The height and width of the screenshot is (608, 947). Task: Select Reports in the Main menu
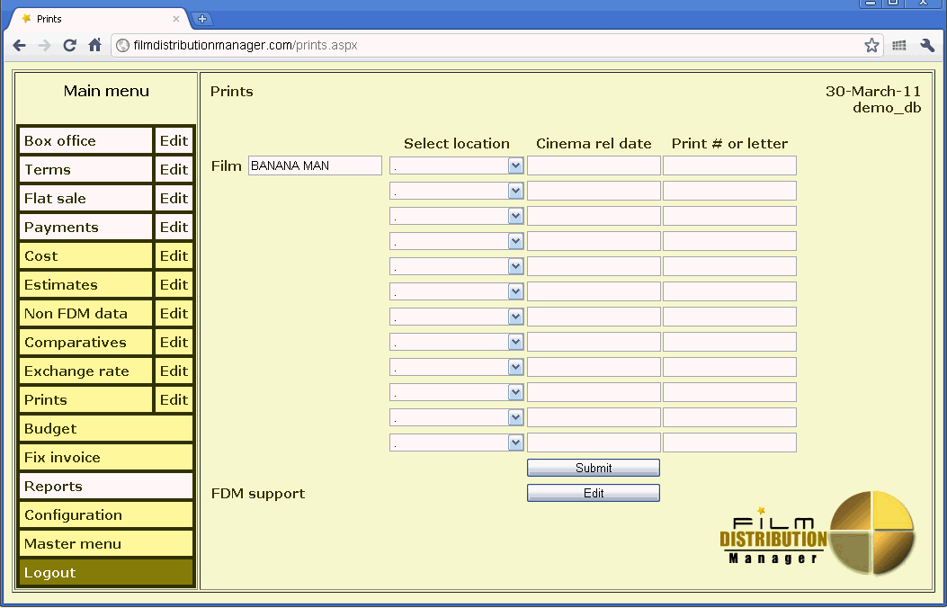pos(105,487)
